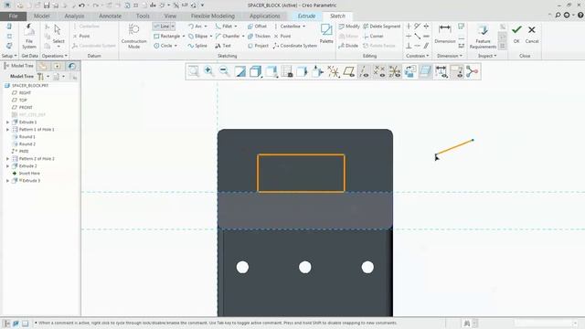Insert a sketch Coordinate System

(295, 46)
